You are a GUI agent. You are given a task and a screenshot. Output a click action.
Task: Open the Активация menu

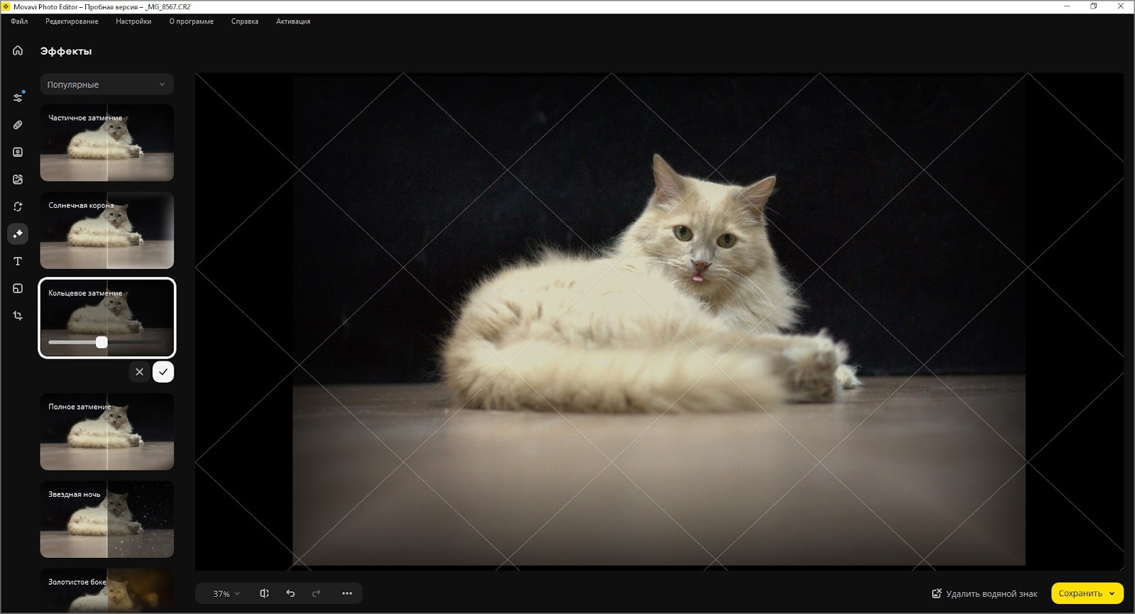[x=293, y=21]
